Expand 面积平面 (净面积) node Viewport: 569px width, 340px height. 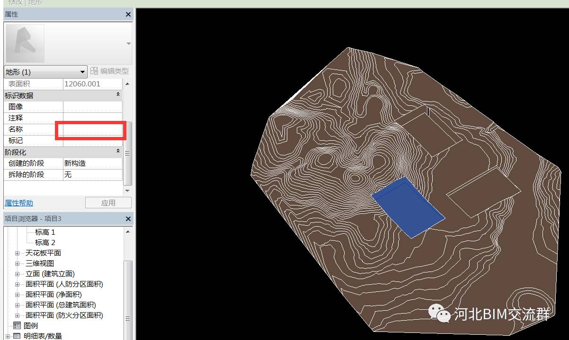pyautogui.click(x=18, y=295)
